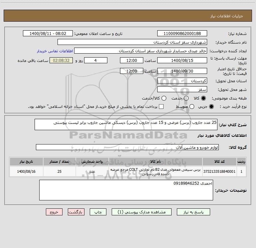Click the گروه کالا field لوازم خودرو
Image resolution: width=256 pixels, height=248 pixels.
click(127, 147)
